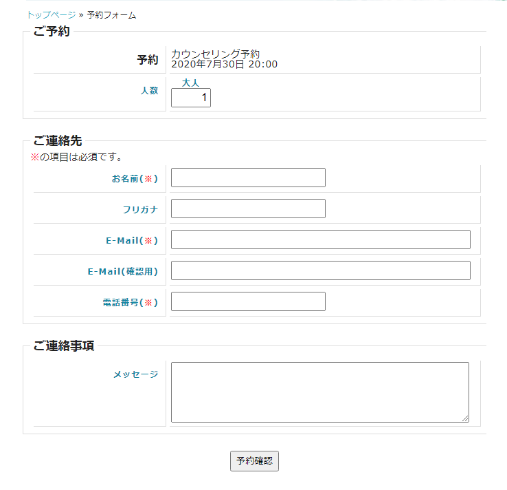Click the お名前(※) field label
This screenshot has height=490, width=507.
click(135, 179)
